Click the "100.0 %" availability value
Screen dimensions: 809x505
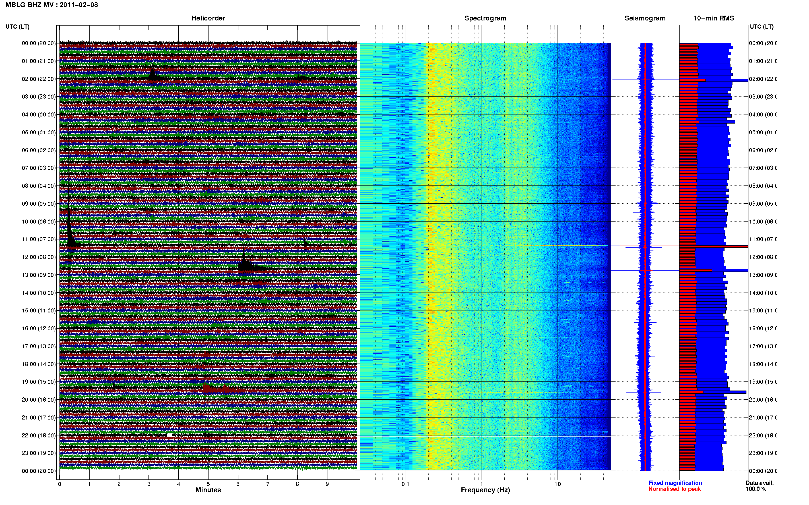(756, 489)
